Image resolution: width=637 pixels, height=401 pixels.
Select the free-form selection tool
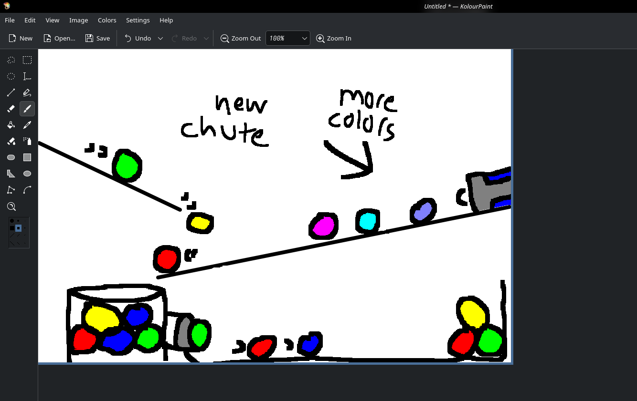tap(11, 60)
